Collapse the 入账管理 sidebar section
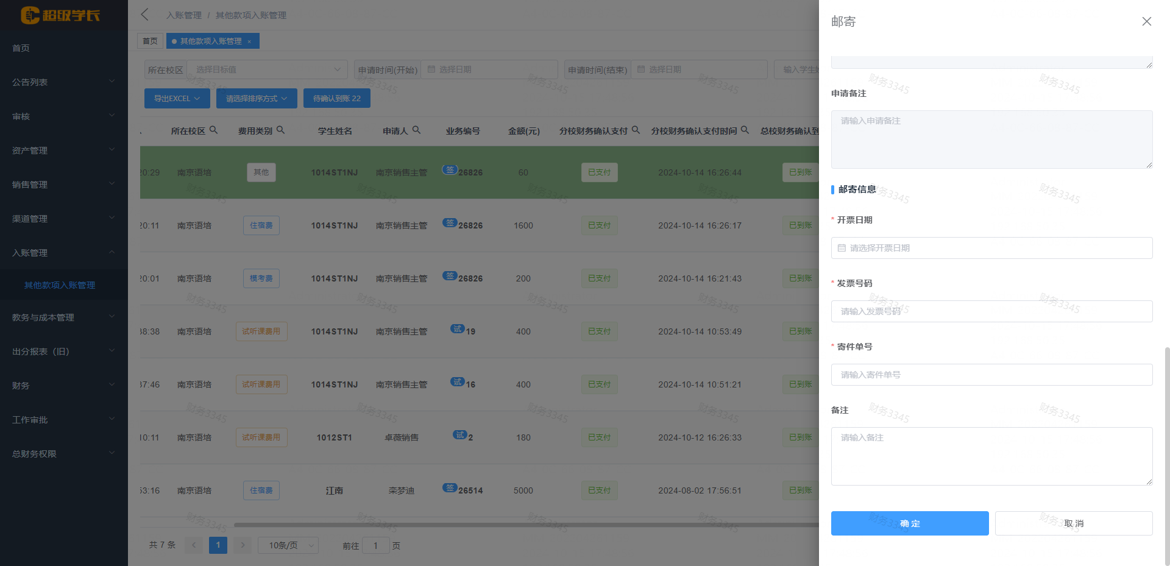This screenshot has height=566, width=1170. pyautogui.click(x=64, y=252)
